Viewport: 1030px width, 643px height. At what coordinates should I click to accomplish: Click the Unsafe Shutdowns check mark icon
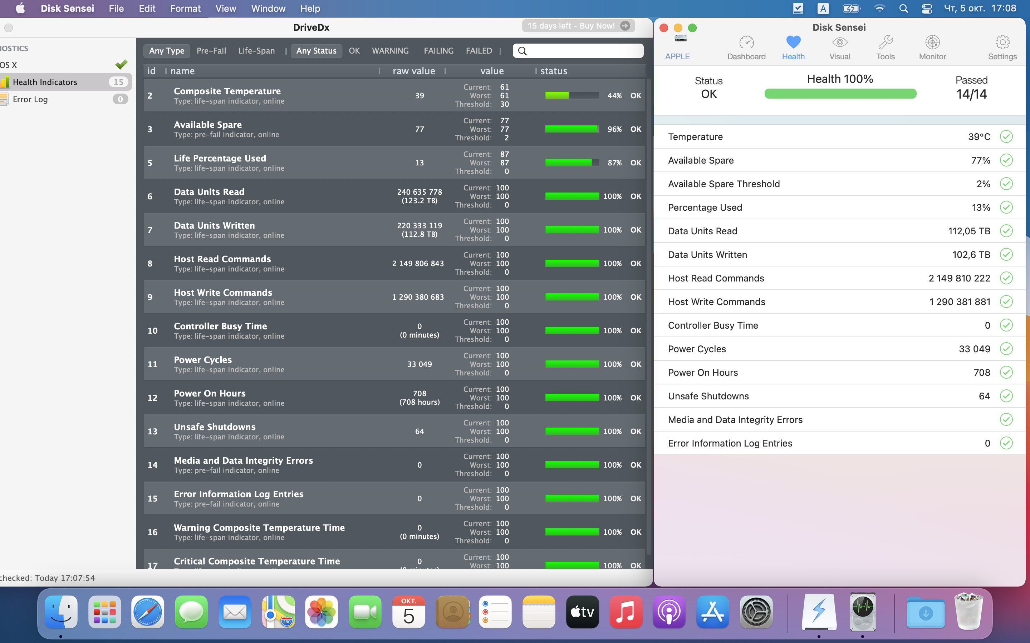point(1006,396)
